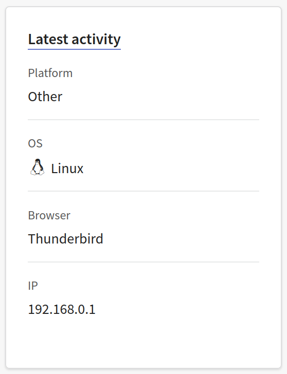Image resolution: width=287 pixels, height=374 pixels.
Task: Click the blue underline beneath Latest activity
Action: pyautogui.click(x=74, y=49)
